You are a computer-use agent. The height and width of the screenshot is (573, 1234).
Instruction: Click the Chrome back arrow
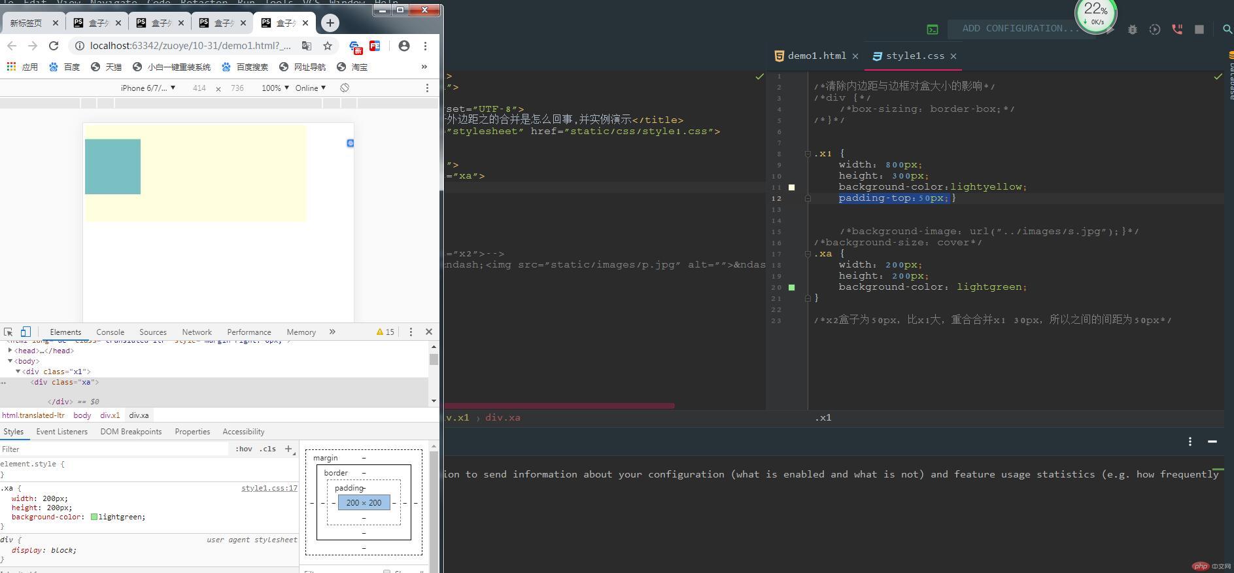coord(12,46)
